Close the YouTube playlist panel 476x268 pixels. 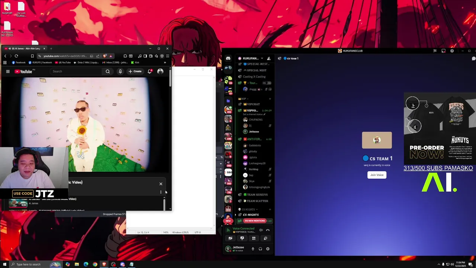[161, 184]
